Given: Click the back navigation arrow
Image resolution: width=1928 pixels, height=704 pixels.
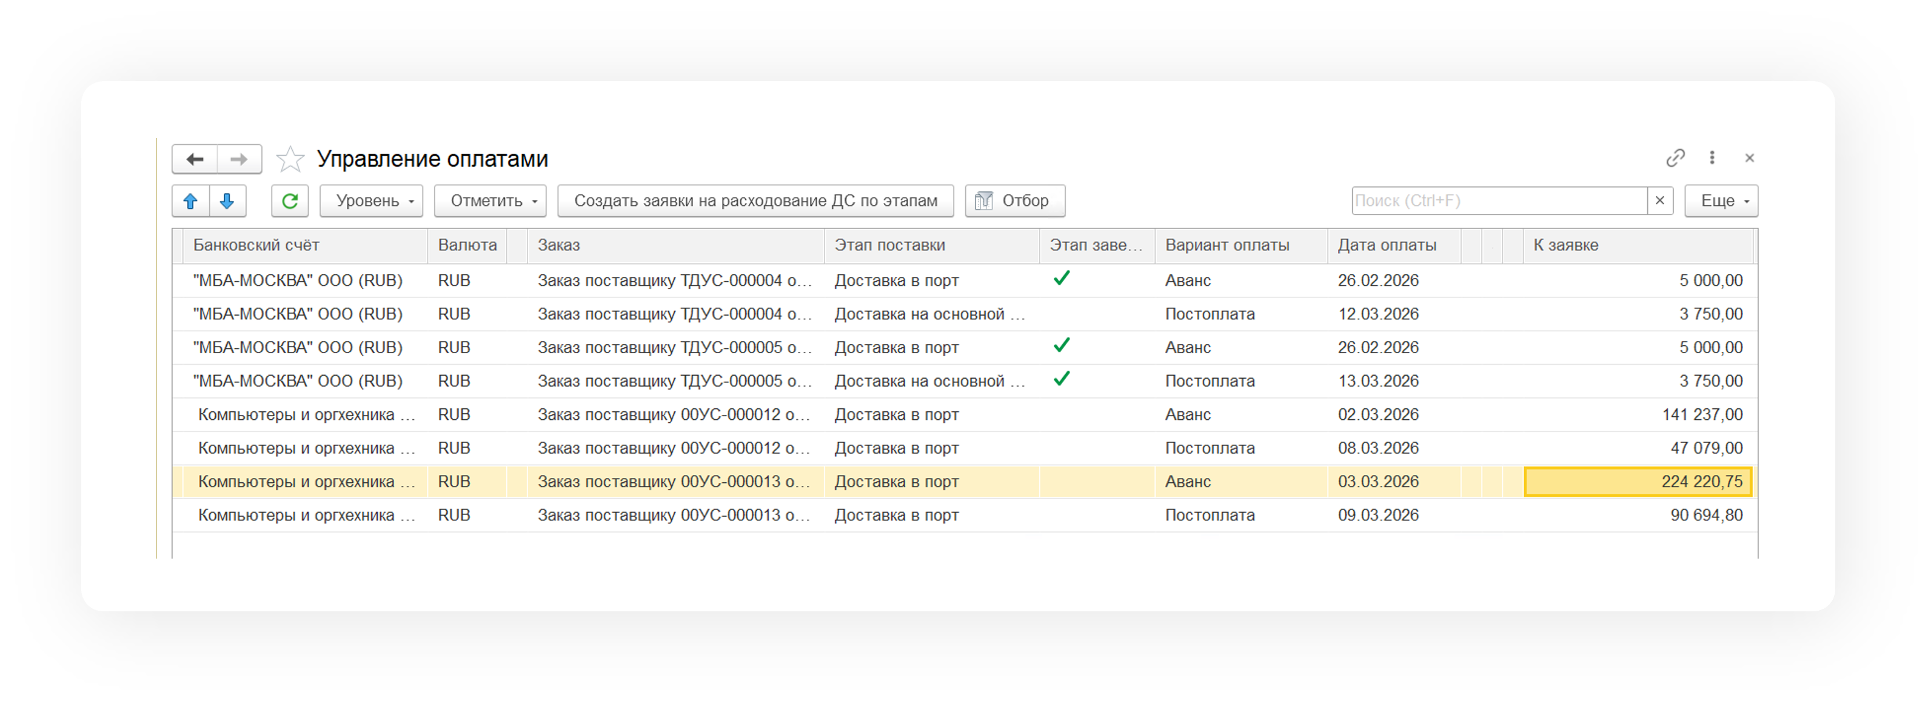Looking at the screenshot, I should pos(195,159).
